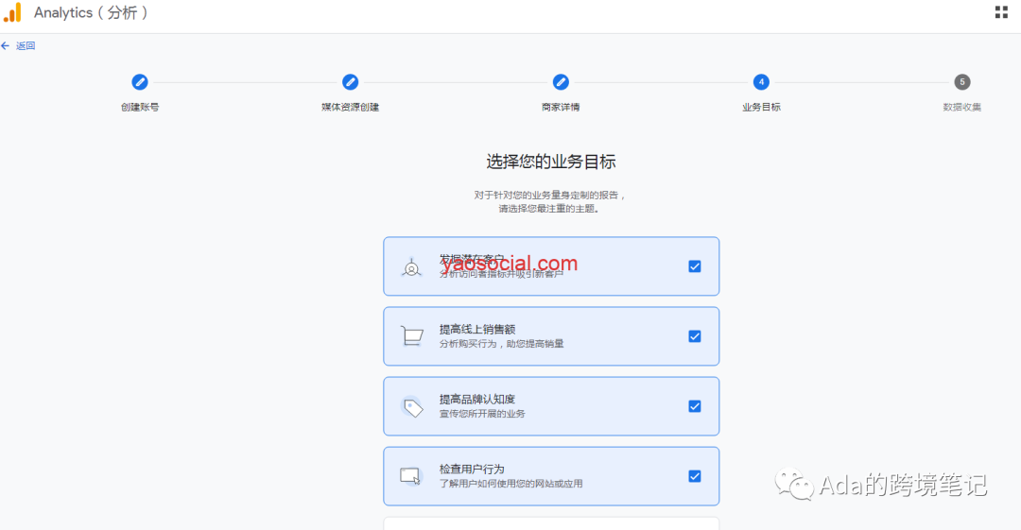Click the 了解用户如何使用您的网站或应用 description
This screenshot has width=1021, height=530.
point(511,483)
